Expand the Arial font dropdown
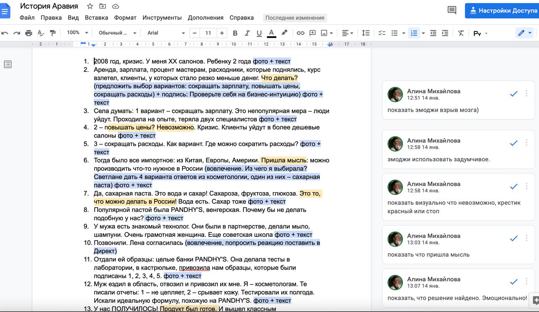 point(166,33)
